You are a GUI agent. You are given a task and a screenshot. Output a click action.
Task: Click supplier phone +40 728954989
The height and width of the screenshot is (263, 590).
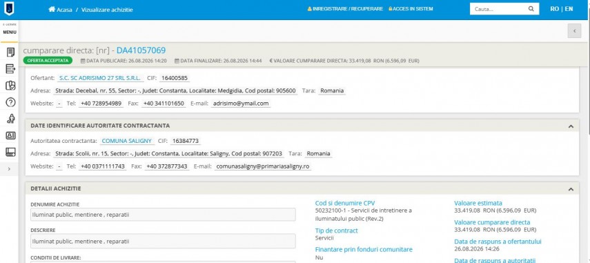tap(101, 104)
